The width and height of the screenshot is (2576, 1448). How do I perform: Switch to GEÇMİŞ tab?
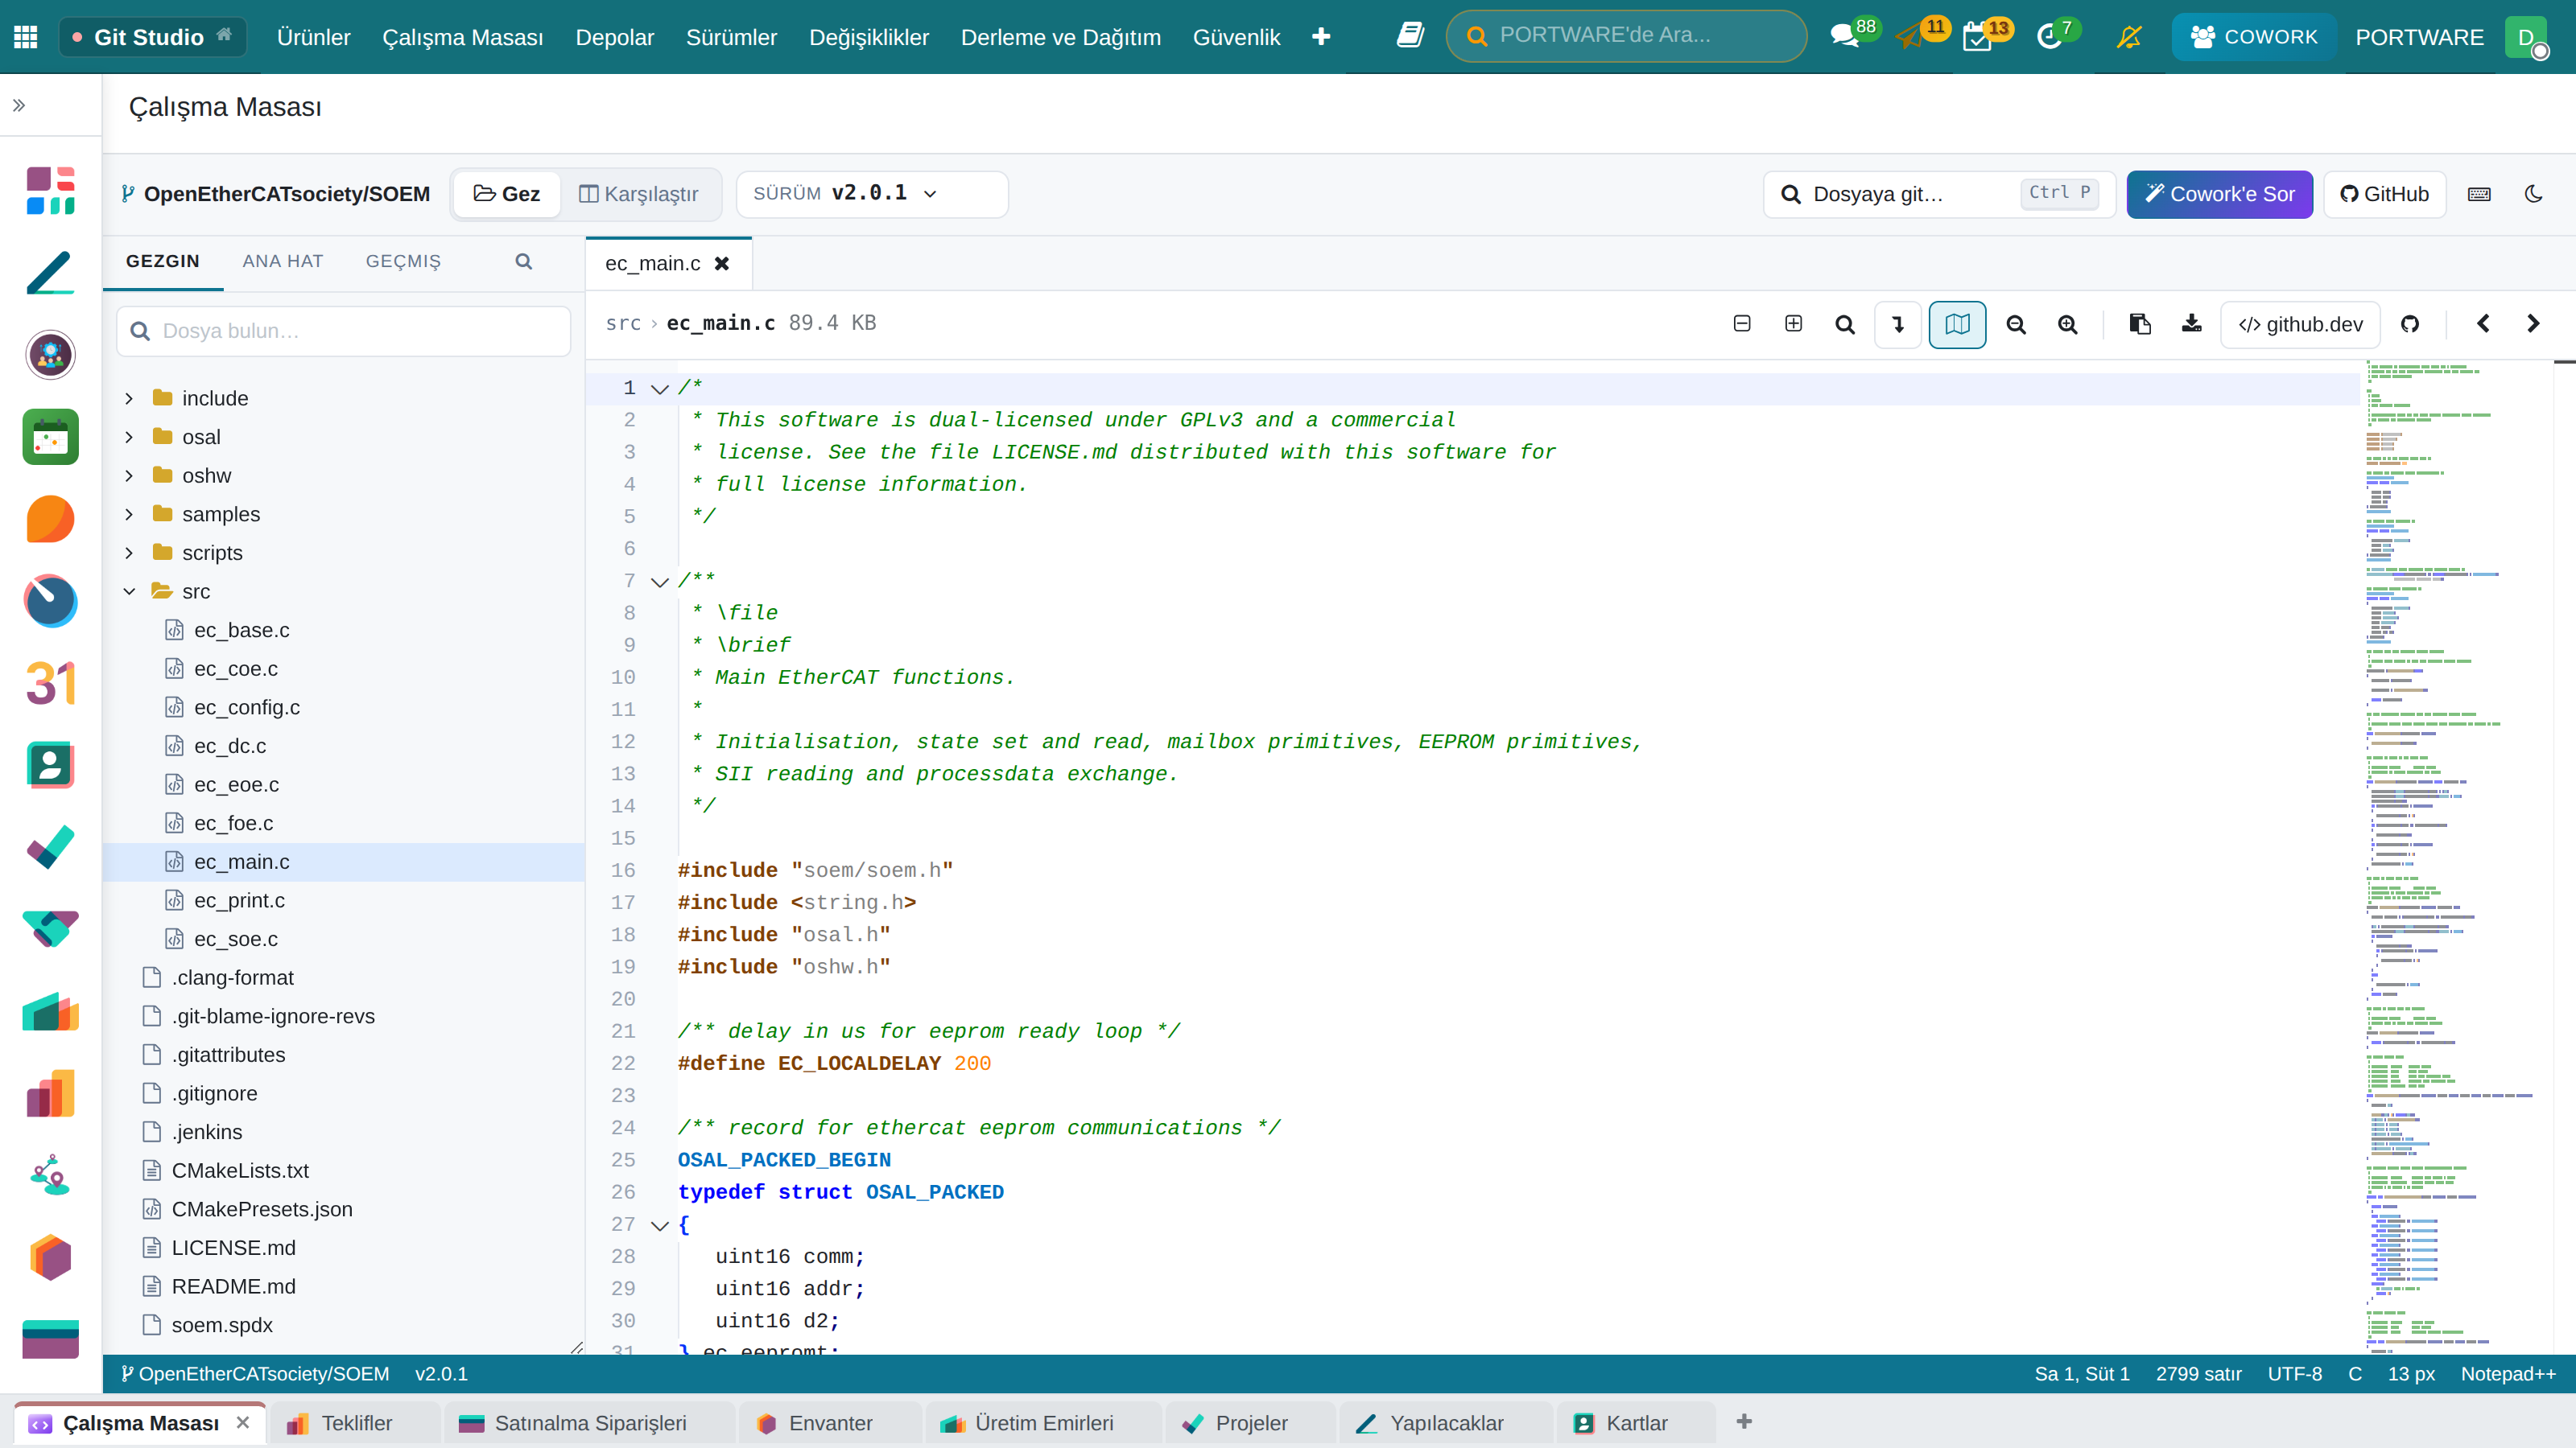point(403,261)
